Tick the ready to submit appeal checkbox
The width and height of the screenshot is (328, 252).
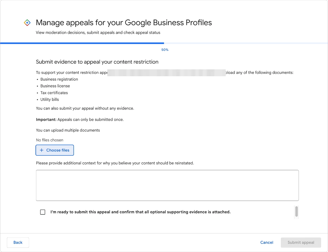click(x=43, y=212)
